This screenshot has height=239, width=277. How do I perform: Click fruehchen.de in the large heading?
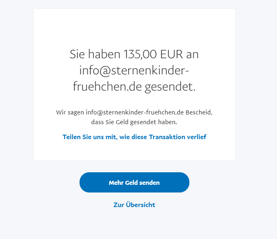107,87
